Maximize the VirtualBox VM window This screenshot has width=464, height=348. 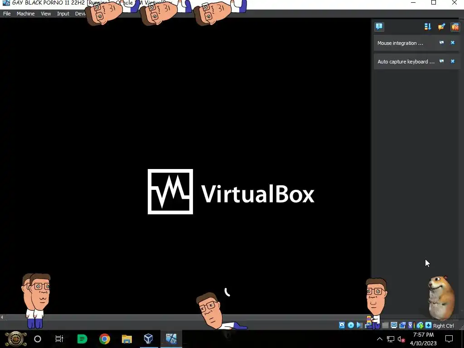click(434, 3)
